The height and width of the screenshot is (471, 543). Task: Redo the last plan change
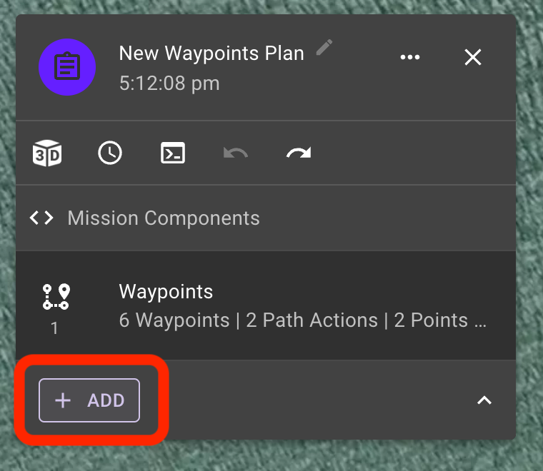299,153
